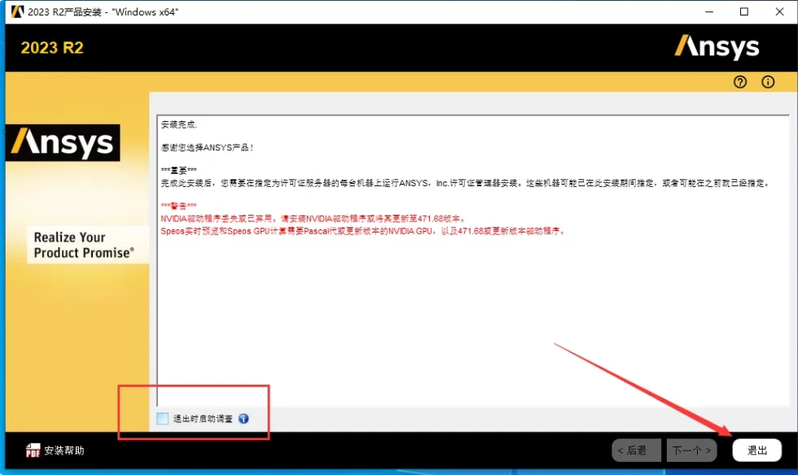
Task: Click the red Speos GPU warning line
Action: coord(363,231)
